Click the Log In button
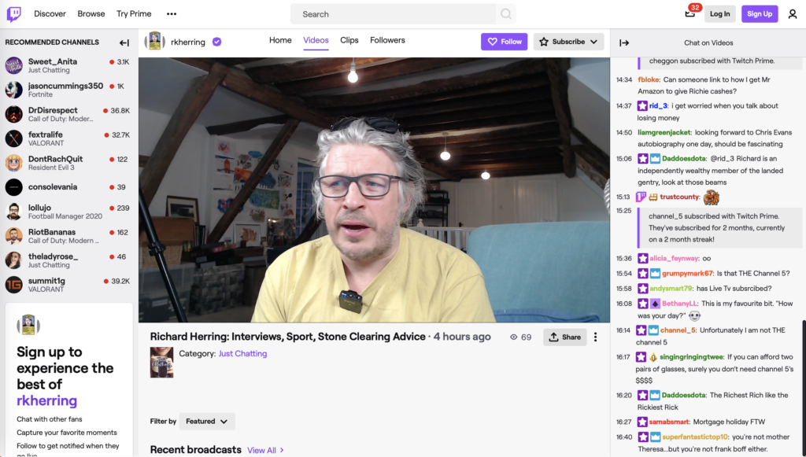The width and height of the screenshot is (806, 457). pyautogui.click(x=719, y=14)
